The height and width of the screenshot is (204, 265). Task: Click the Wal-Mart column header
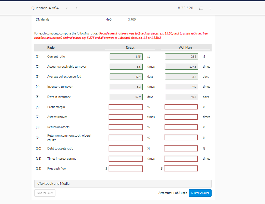185,48
